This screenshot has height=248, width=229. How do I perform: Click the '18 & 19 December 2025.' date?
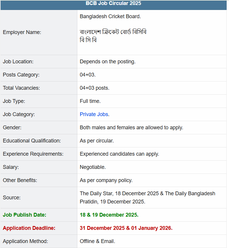click(109, 215)
